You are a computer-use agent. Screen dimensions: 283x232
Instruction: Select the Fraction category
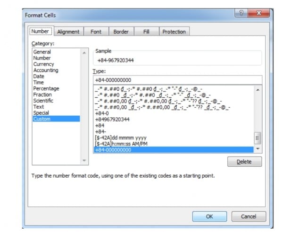(56, 95)
